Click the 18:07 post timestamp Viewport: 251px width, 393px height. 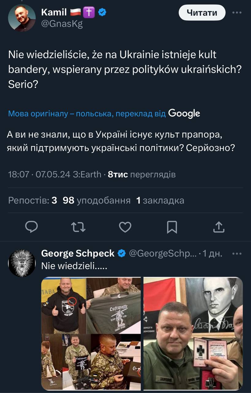click(18, 175)
